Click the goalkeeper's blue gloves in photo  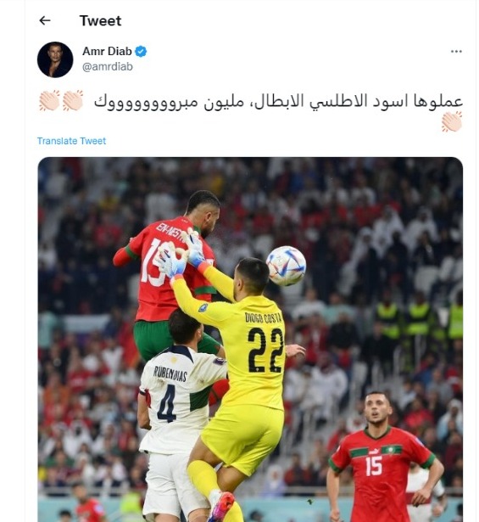[x=183, y=255]
